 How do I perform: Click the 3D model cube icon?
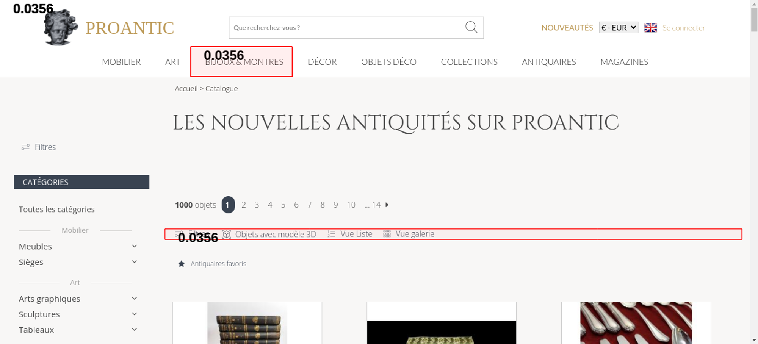[227, 234]
